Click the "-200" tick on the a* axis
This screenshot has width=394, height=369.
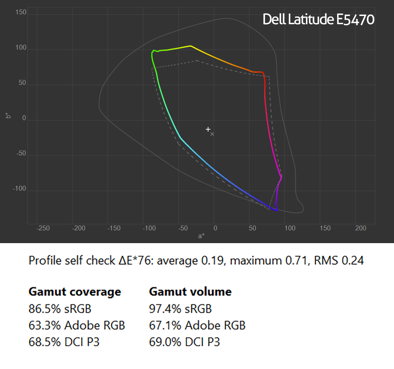[79, 228]
